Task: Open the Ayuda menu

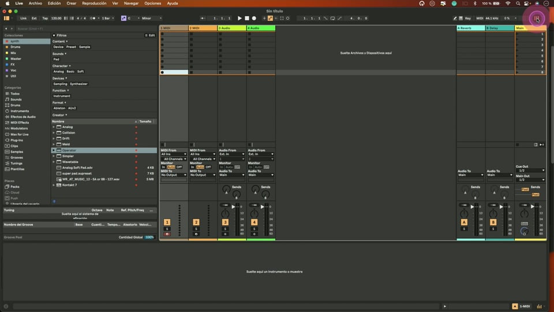Action: click(x=173, y=3)
